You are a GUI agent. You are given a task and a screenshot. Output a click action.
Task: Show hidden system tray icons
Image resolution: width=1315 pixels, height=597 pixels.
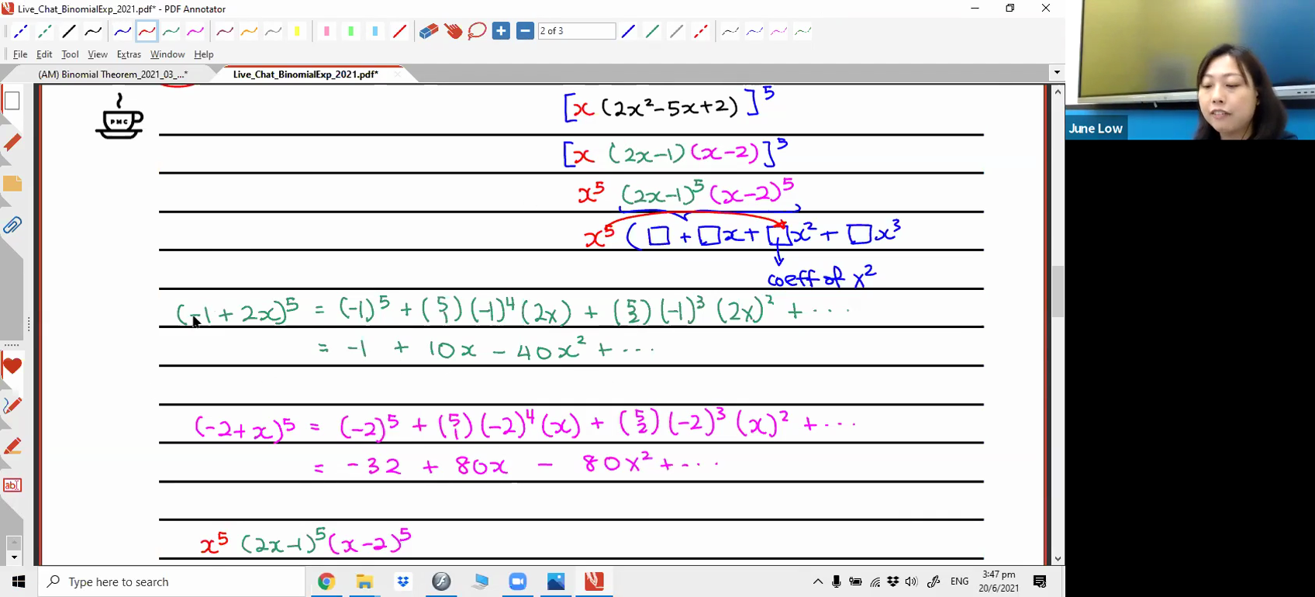(817, 581)
